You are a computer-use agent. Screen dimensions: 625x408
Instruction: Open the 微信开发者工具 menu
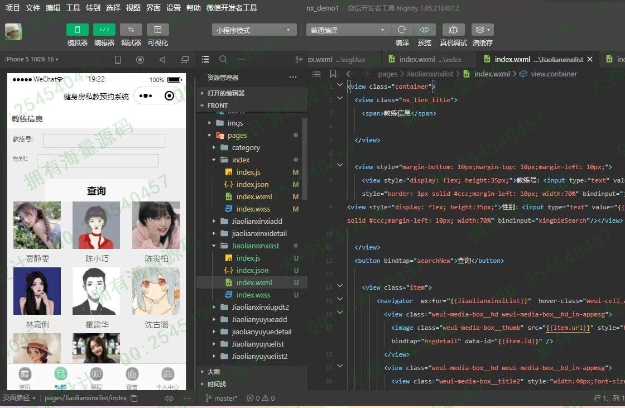232,8
